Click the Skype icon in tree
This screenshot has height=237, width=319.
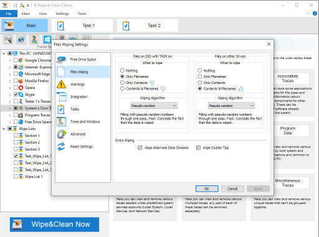coord(21,95)
